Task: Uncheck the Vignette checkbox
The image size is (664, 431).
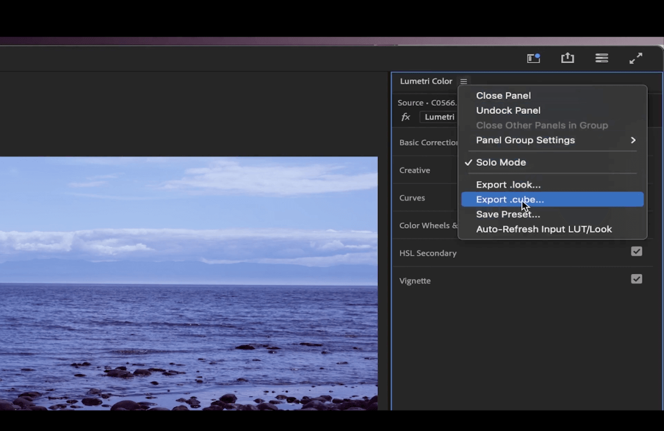Action: (637, 279)
